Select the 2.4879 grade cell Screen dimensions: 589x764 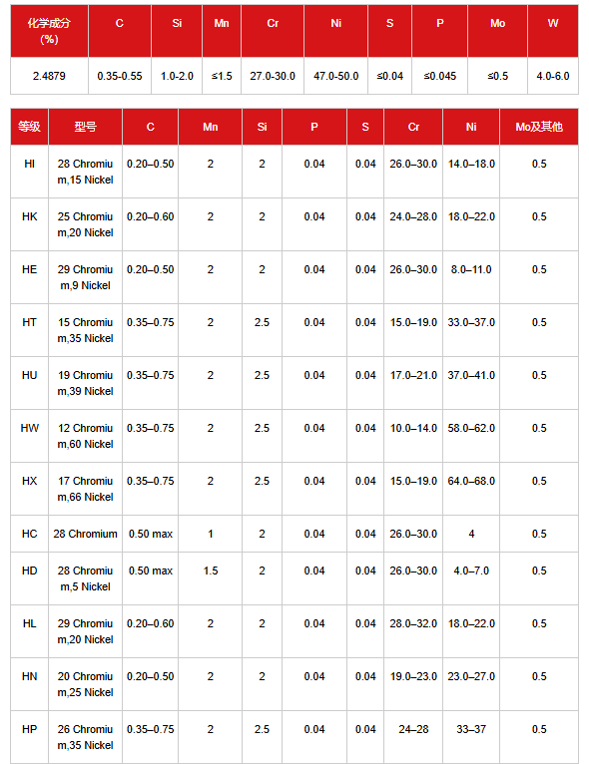coord(49,76)
